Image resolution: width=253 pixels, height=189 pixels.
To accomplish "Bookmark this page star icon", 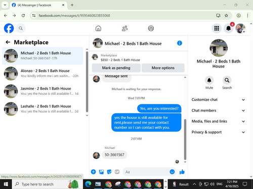I will coord(226,16).
